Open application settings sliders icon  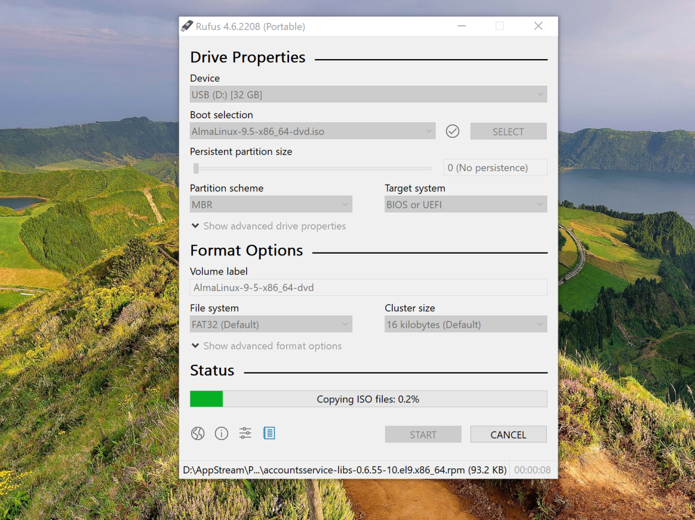(x=245, y=433)
